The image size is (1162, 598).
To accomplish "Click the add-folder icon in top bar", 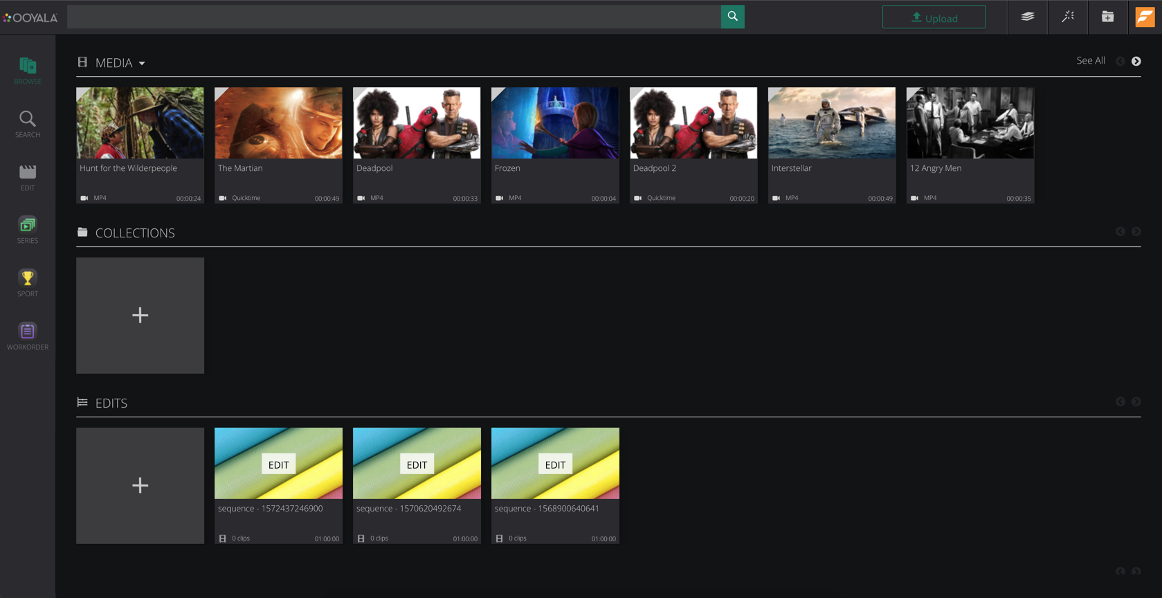I will (1107, 17).
